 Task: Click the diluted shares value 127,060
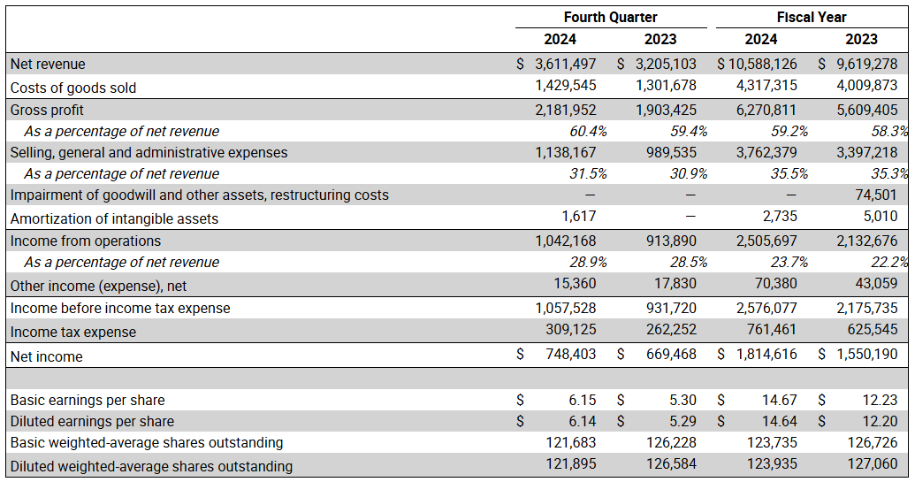point(873,464)
